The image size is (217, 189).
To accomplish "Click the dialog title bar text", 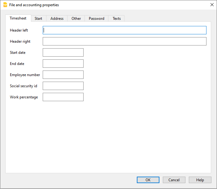I will coord(34,5).
